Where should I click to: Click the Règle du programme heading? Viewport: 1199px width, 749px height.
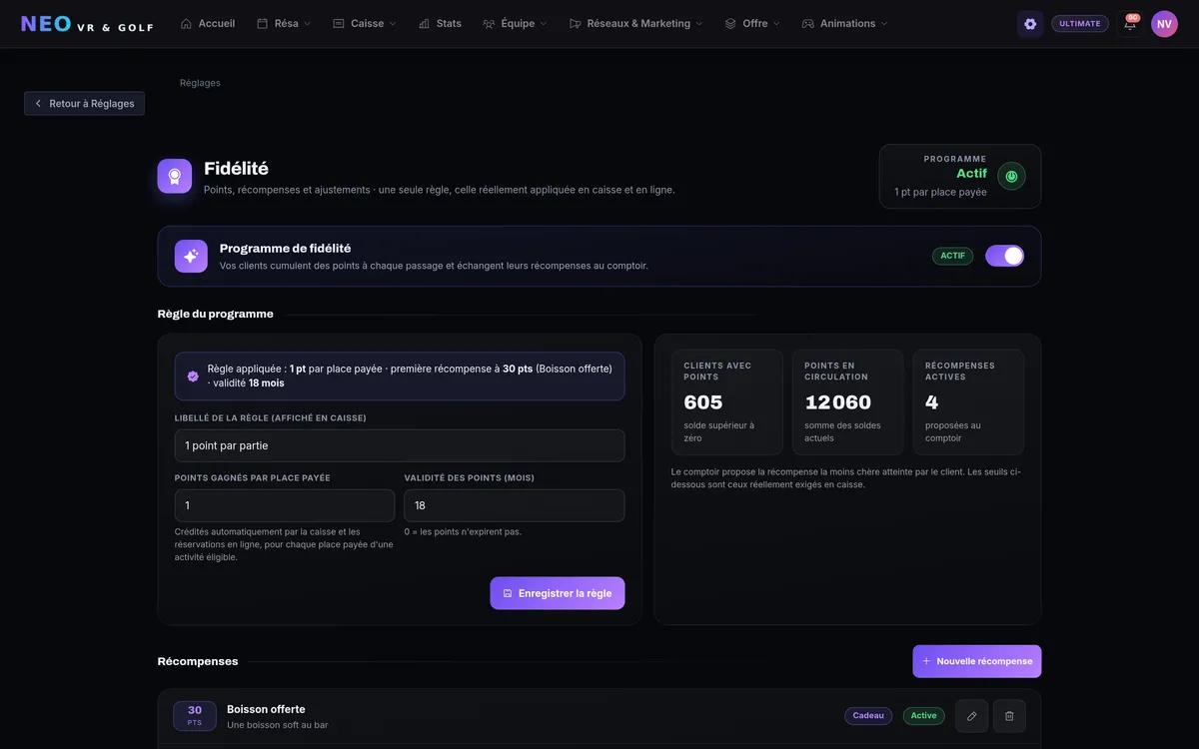(215, 314)
